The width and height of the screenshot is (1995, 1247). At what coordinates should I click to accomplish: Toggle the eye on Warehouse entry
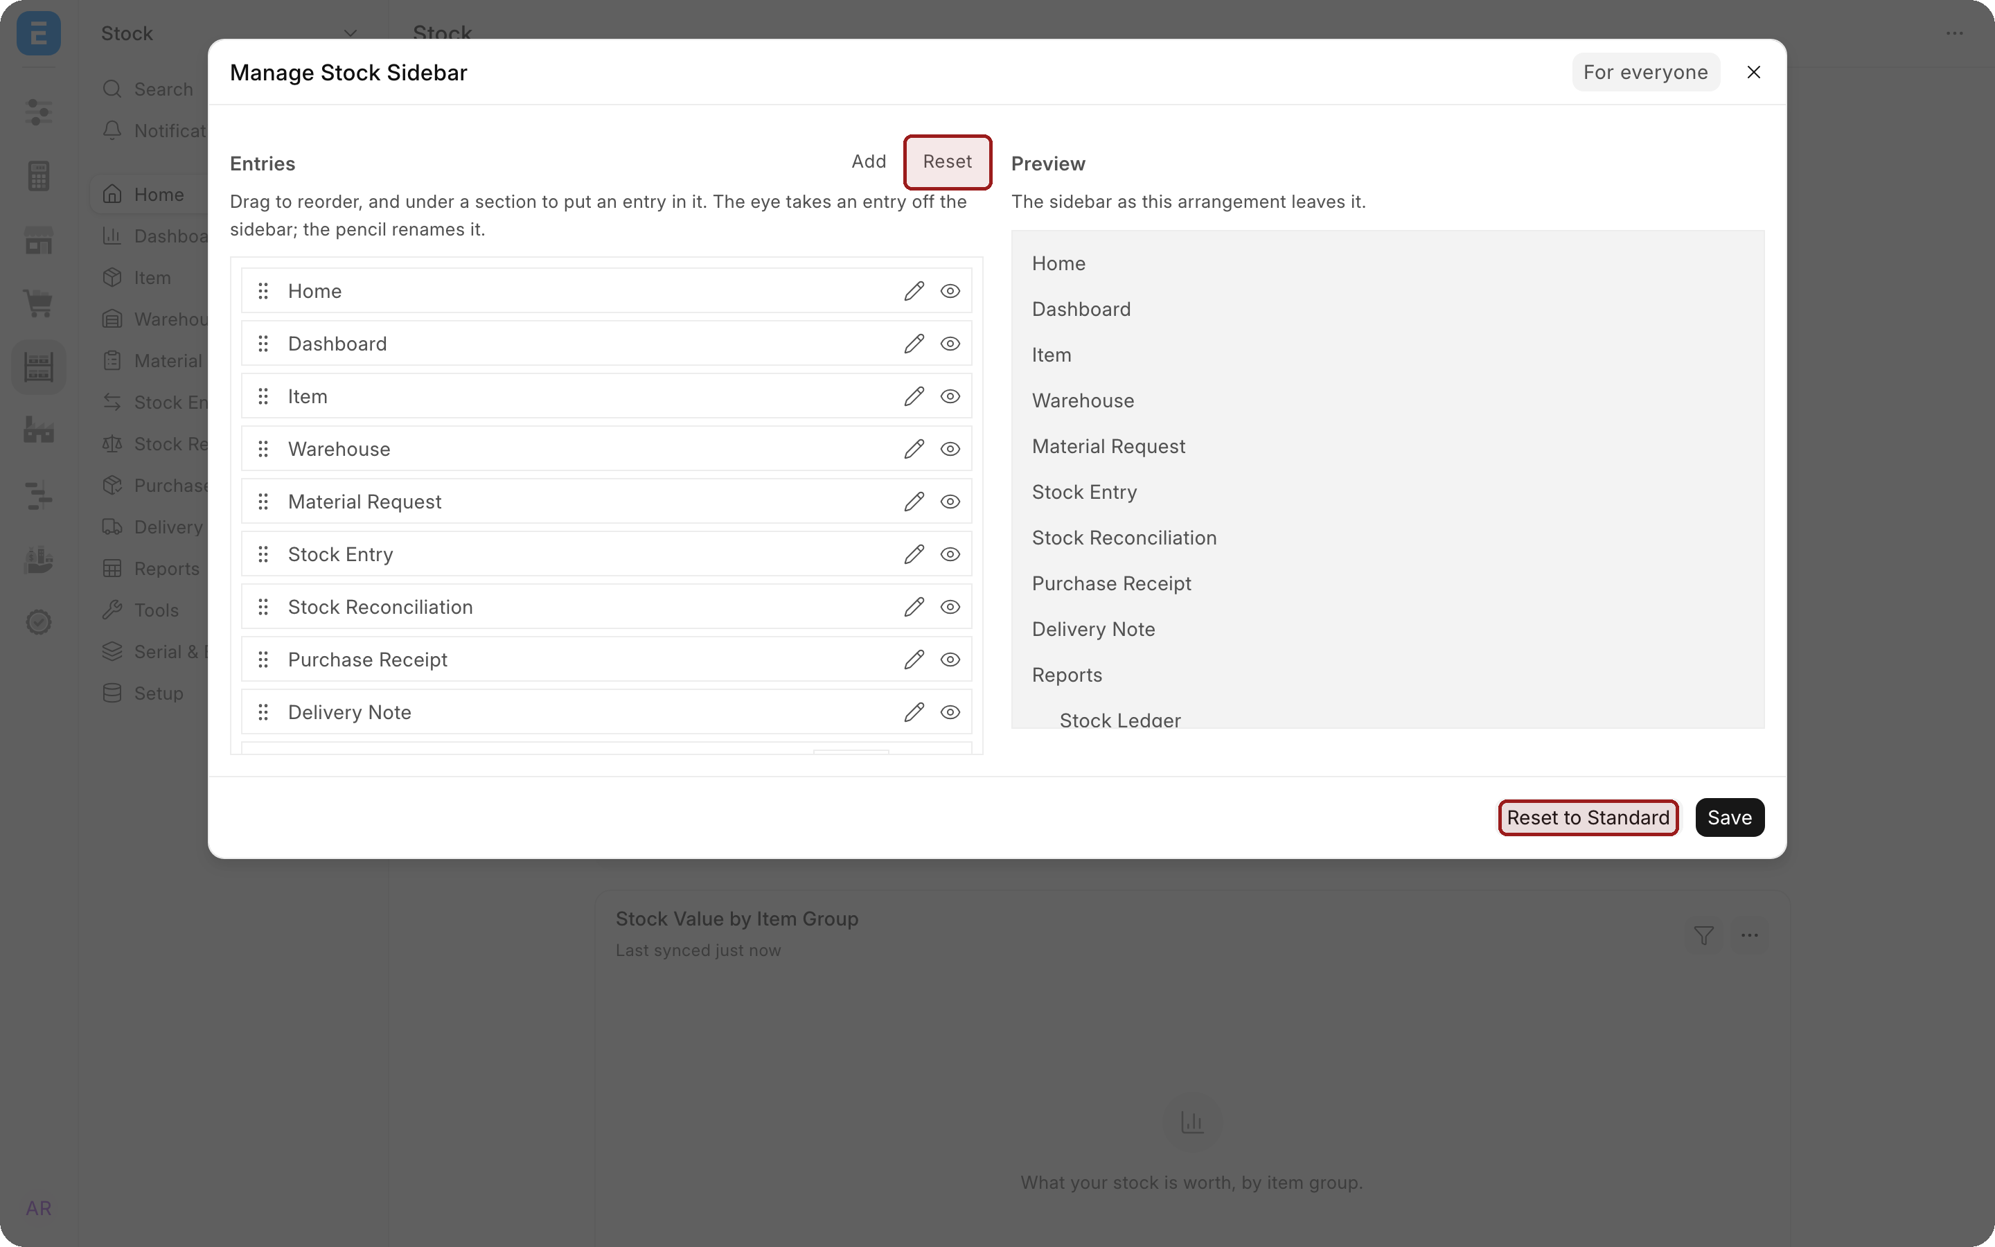pyautogui.click(x=950, y=450)
